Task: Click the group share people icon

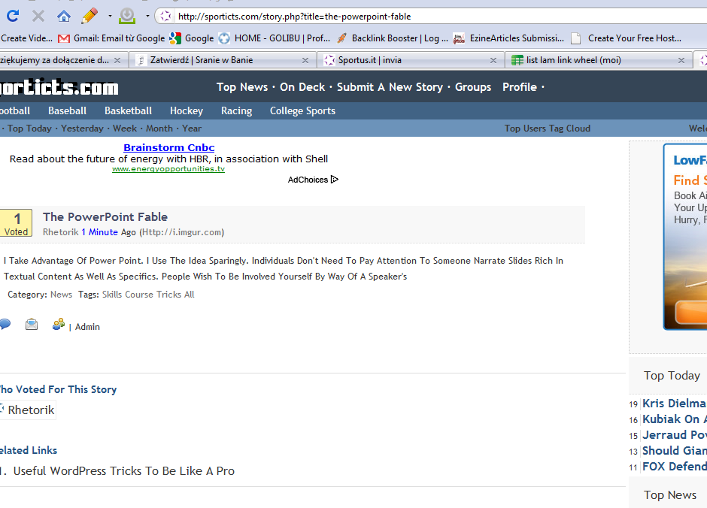Action: tap(58, 324)
